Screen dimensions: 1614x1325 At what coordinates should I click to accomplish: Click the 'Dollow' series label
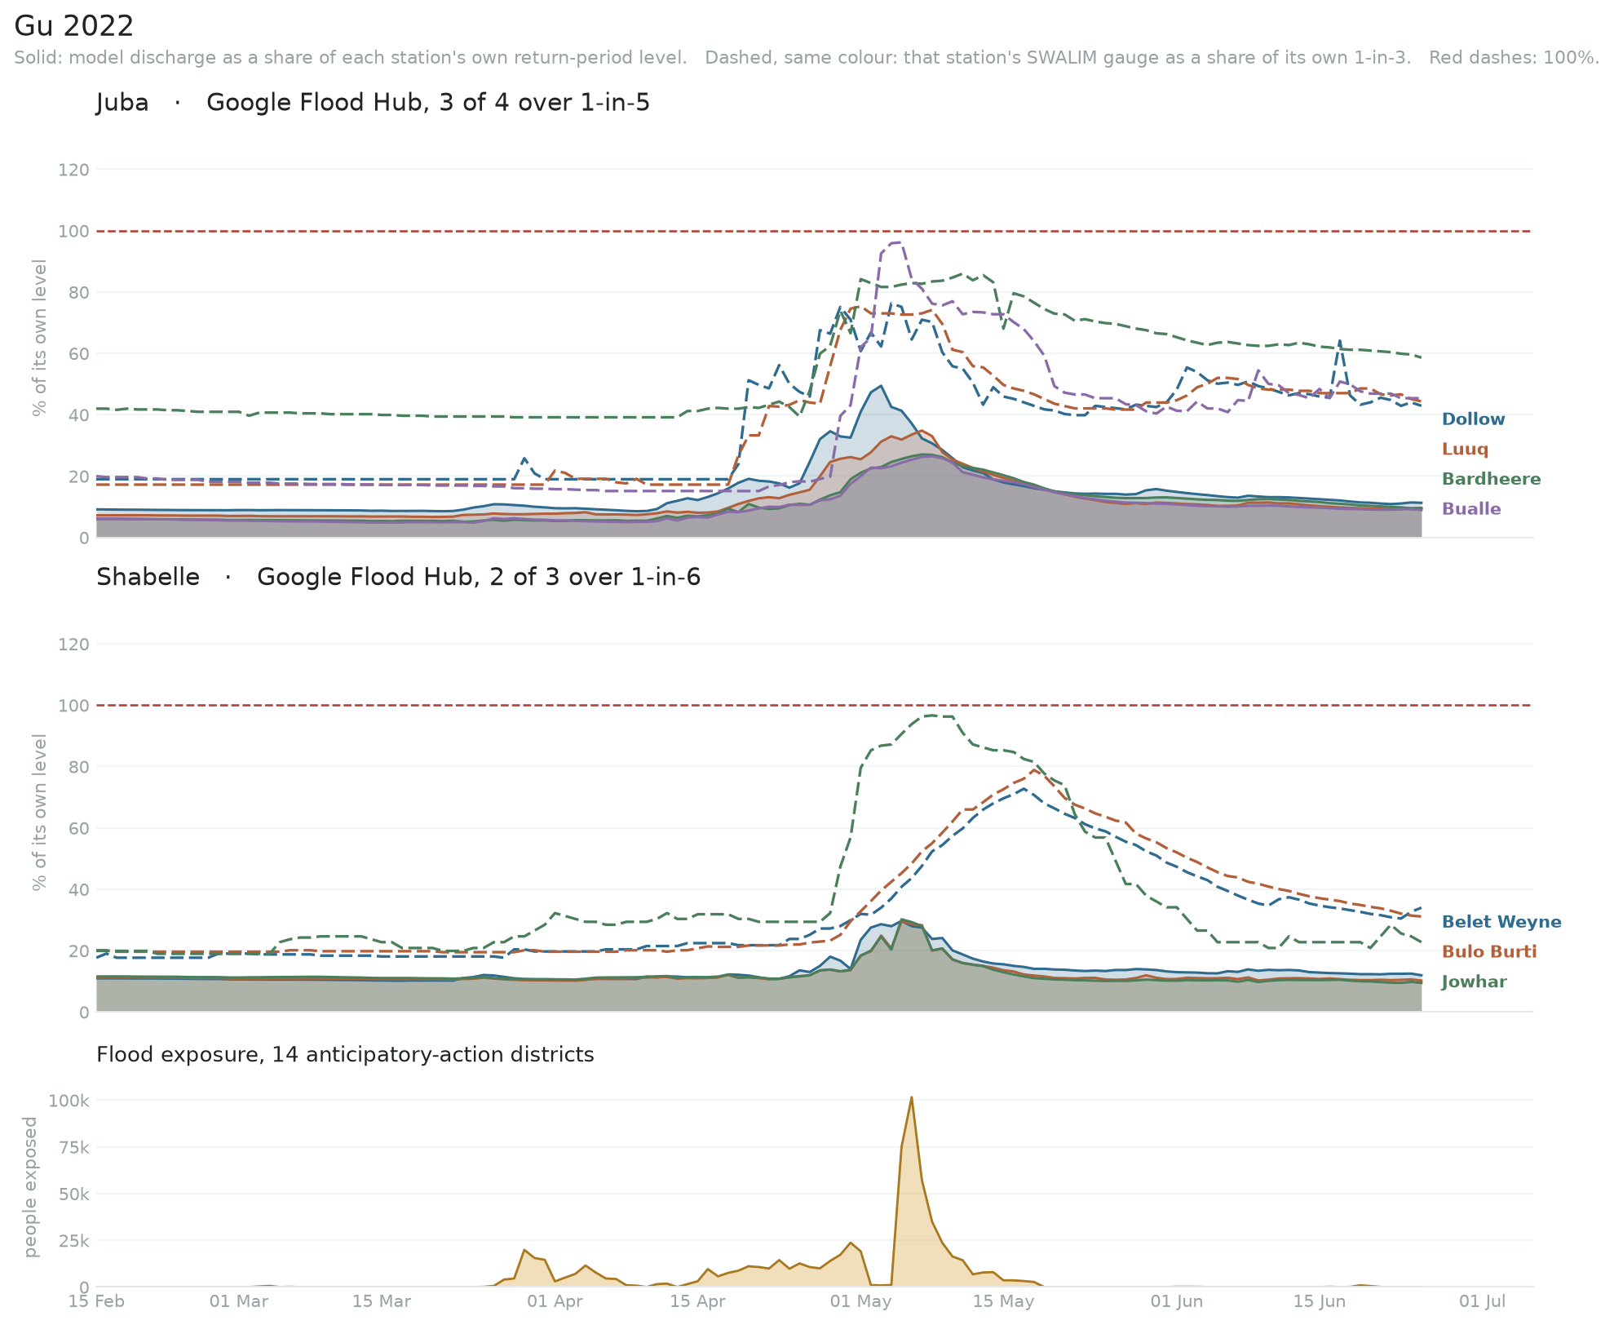click(1473, 419)
